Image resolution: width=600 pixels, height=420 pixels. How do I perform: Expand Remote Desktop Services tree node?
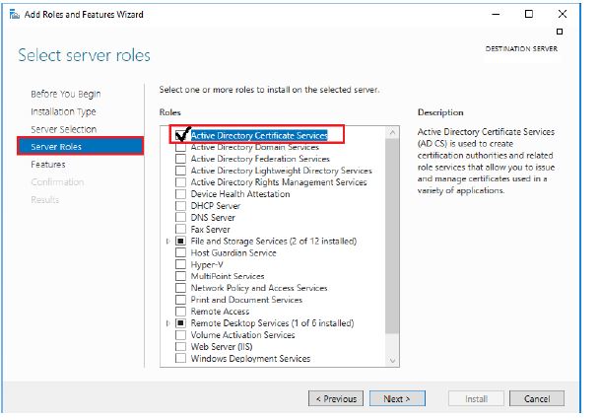click(167, 323)
